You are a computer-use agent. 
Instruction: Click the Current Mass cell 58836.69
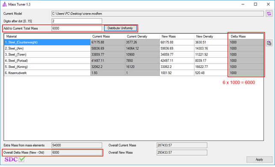click(x=107, y=48)
